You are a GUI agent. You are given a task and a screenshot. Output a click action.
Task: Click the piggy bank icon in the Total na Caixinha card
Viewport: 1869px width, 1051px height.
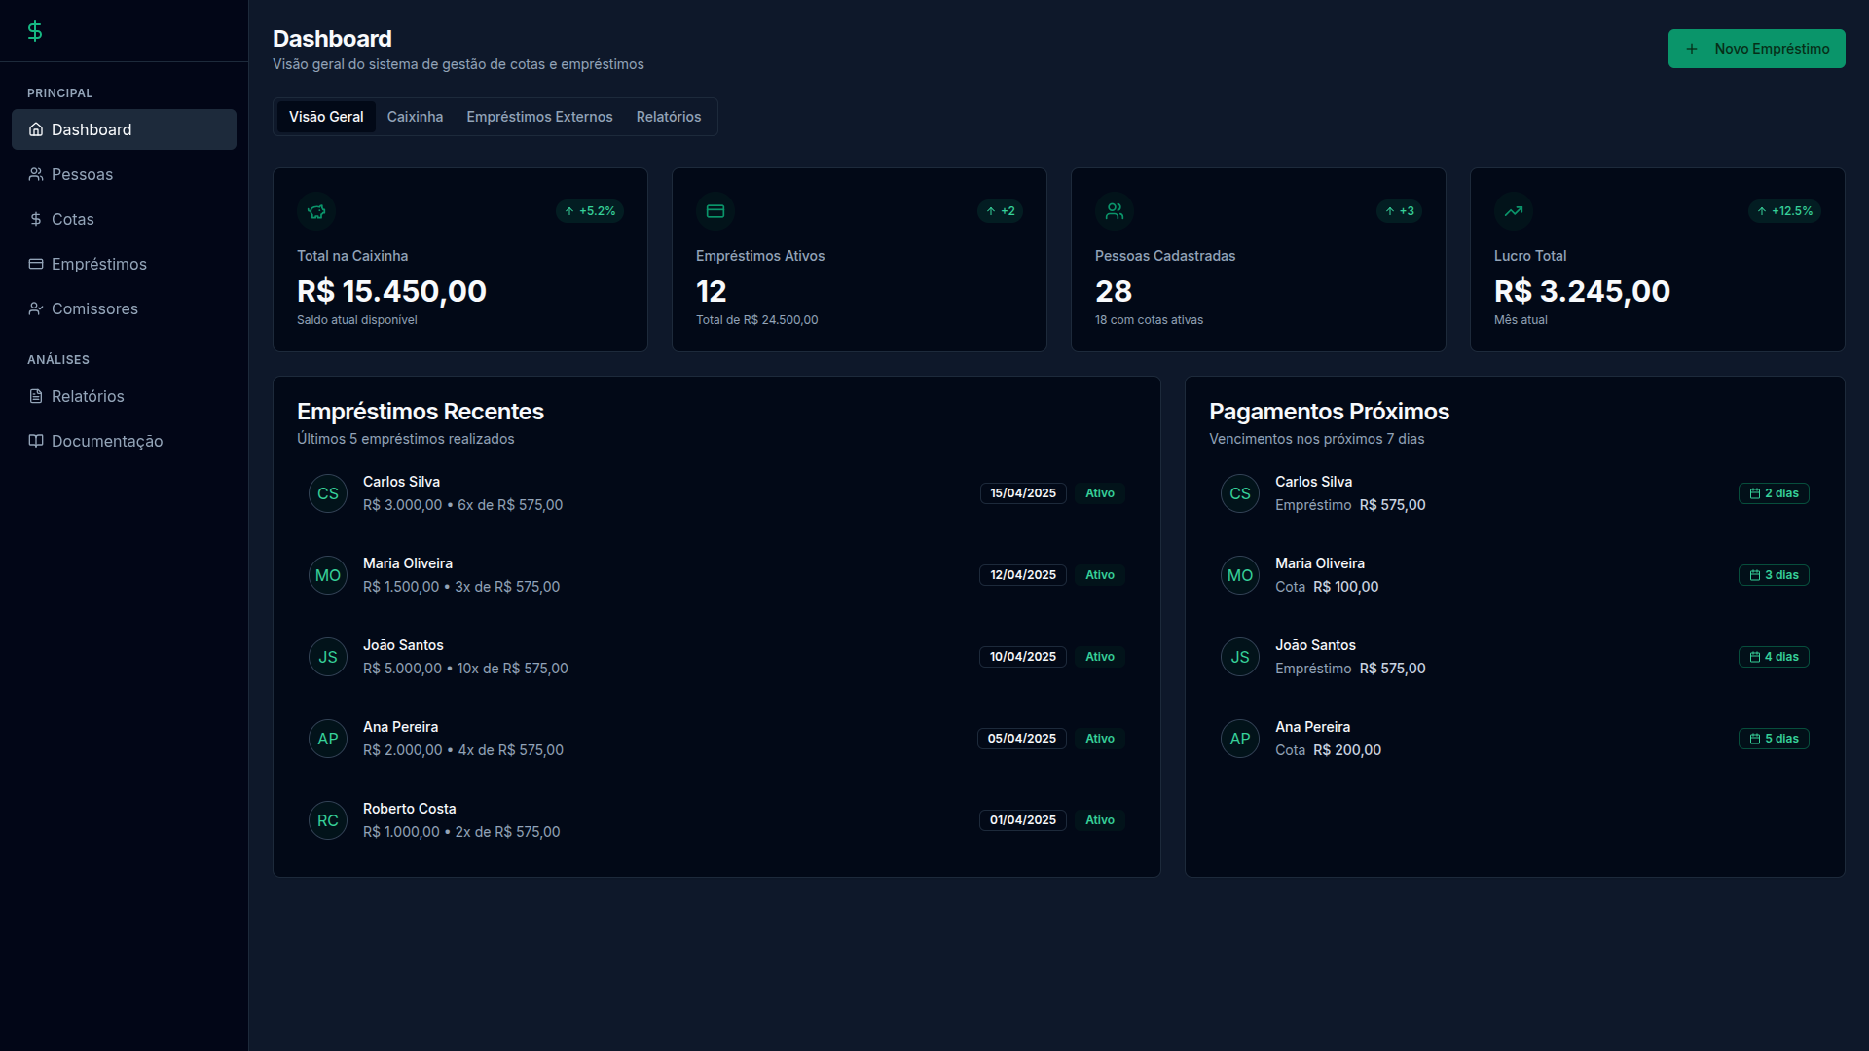316,211
